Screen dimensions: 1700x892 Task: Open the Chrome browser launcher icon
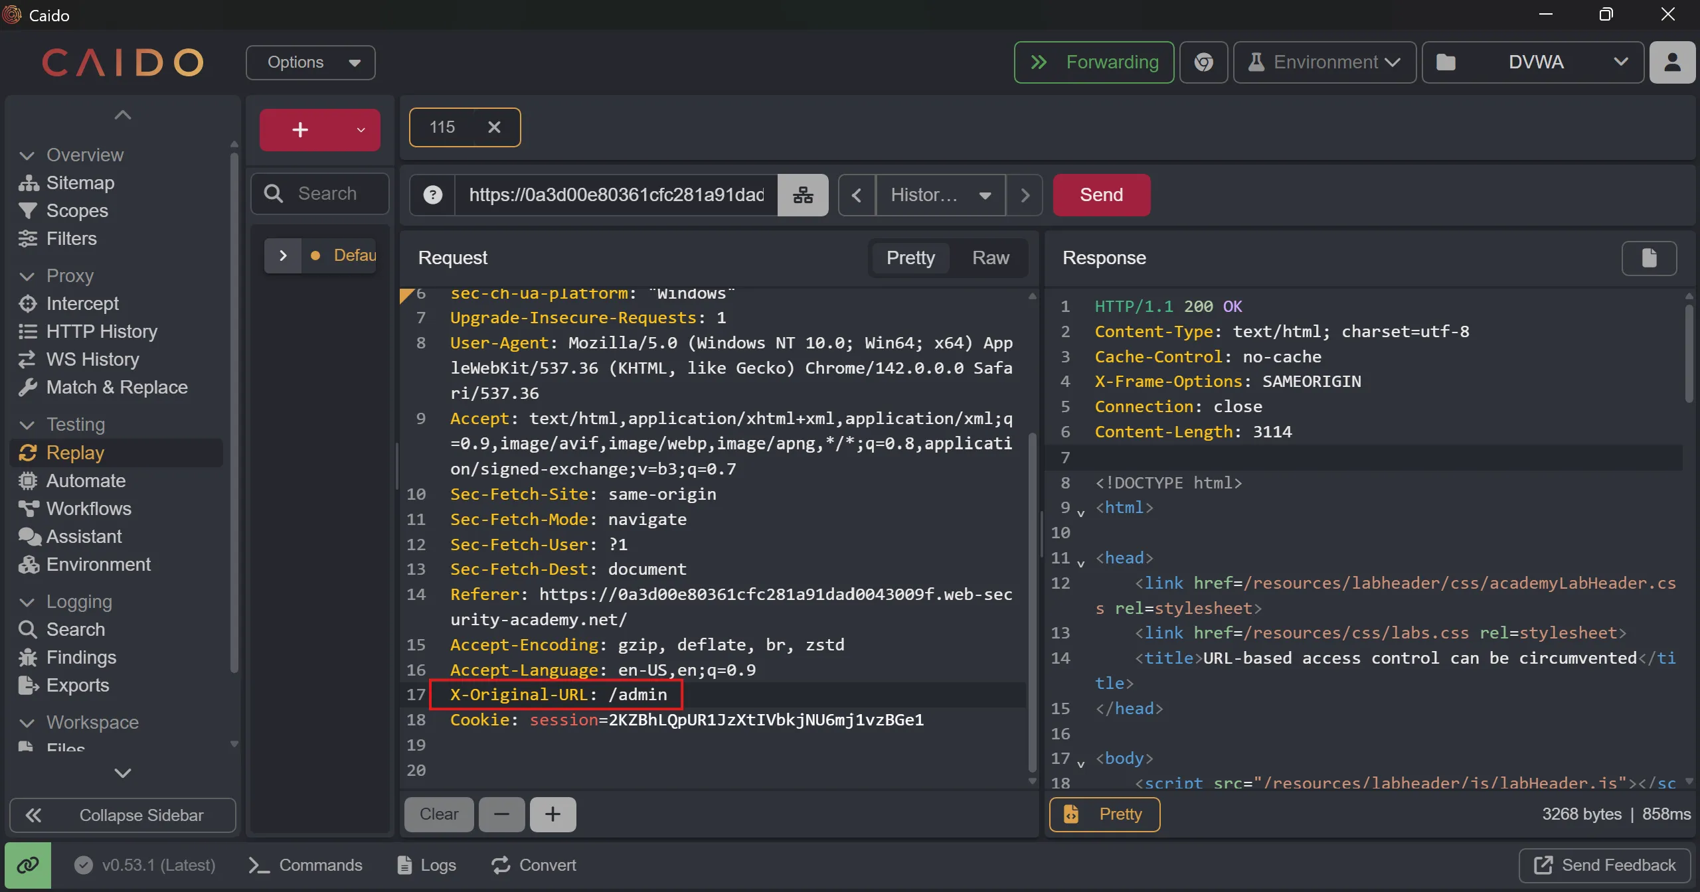(1203, 62)
